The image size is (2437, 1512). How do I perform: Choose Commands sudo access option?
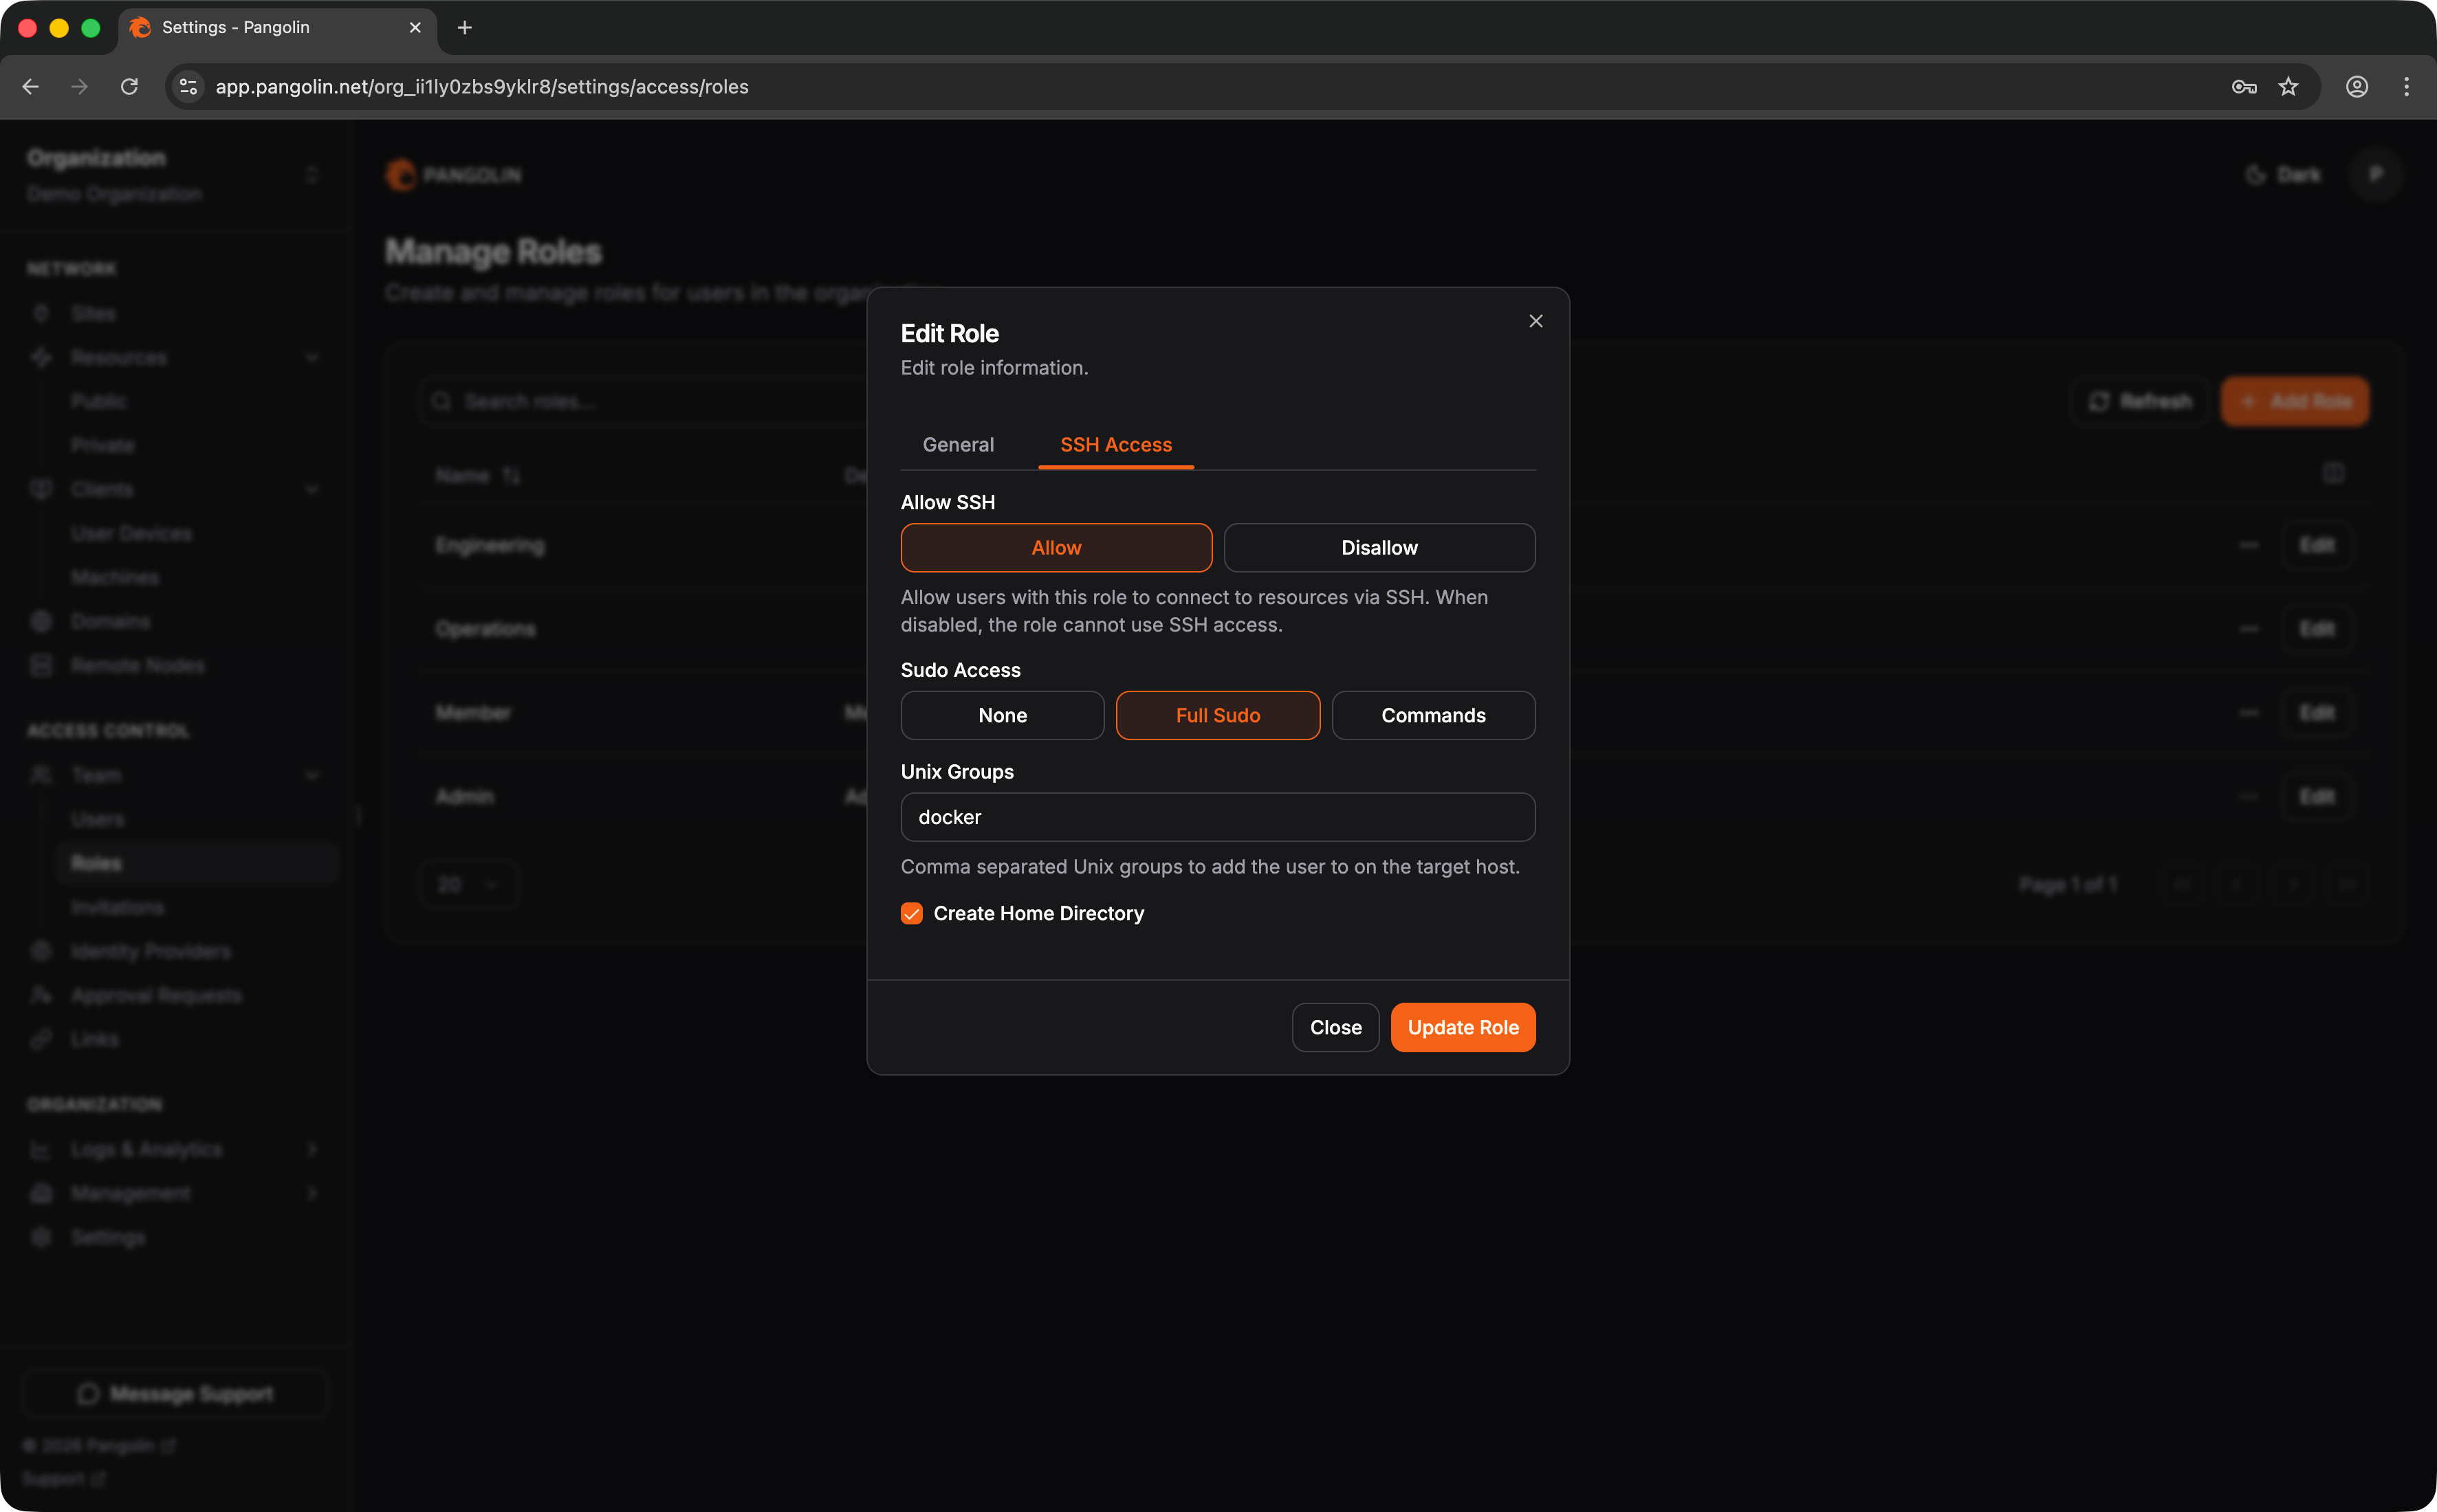1432,715
